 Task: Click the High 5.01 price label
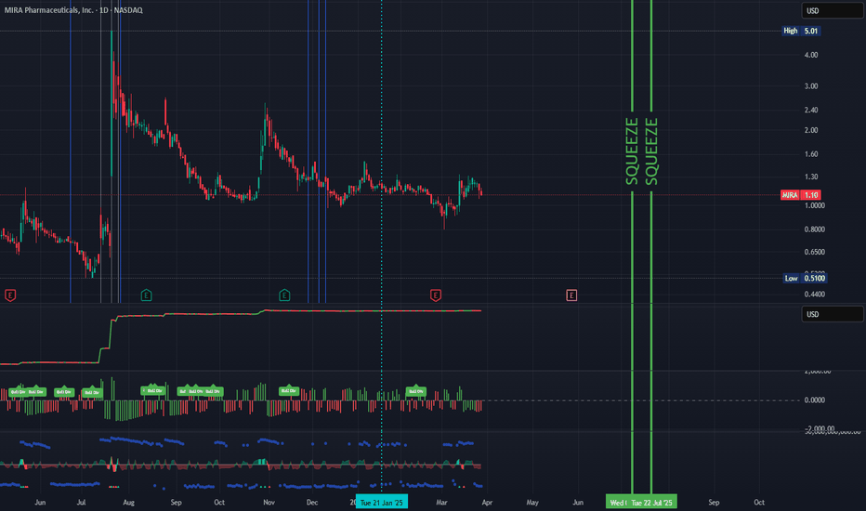tap(801, 31)
